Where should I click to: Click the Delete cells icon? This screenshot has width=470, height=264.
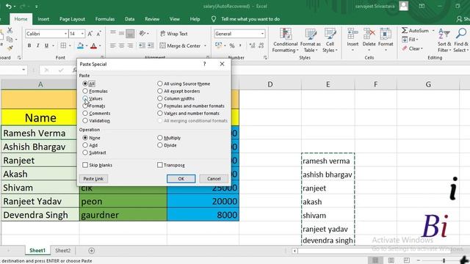(369, 34)
